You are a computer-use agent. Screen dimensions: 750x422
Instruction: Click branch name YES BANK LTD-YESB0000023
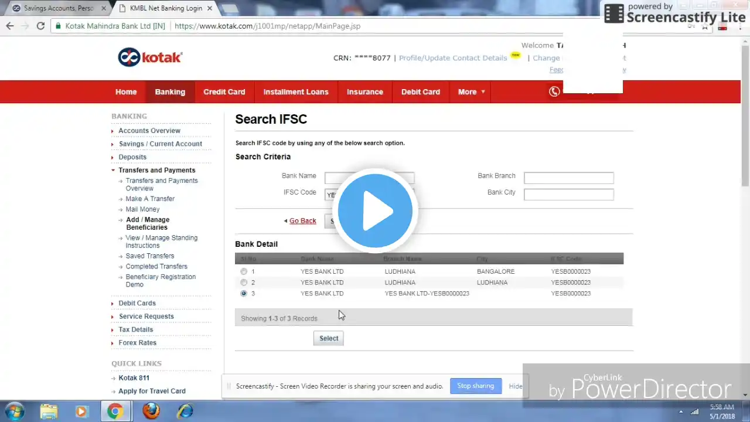(x=427, y=294)
